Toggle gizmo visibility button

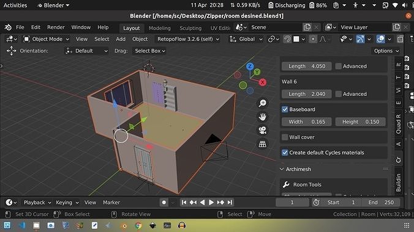pos(360,39)
